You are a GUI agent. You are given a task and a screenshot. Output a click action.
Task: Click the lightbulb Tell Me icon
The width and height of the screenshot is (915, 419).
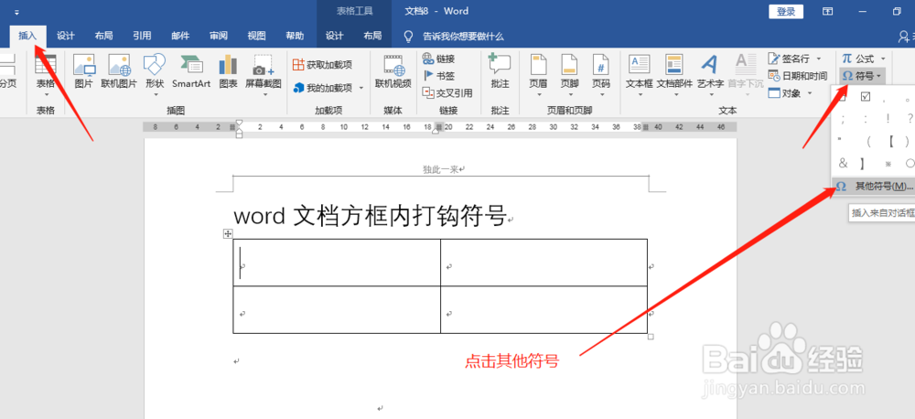409,37
